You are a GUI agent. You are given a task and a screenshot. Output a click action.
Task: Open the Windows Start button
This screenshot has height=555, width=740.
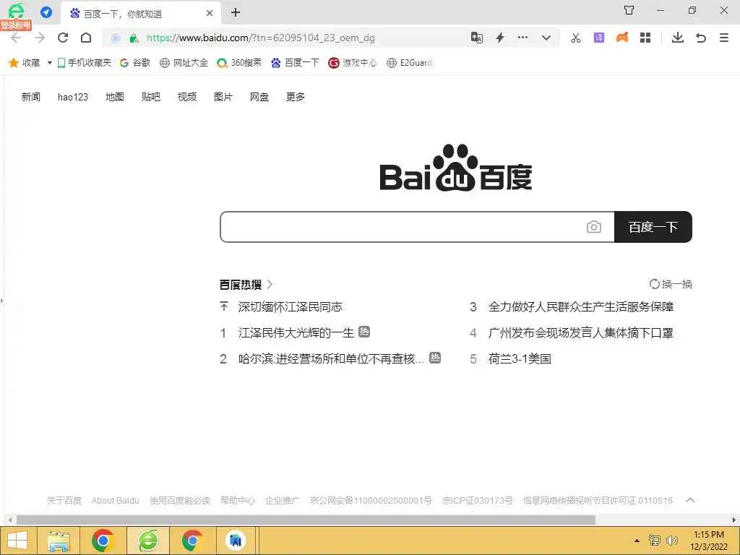17,541
